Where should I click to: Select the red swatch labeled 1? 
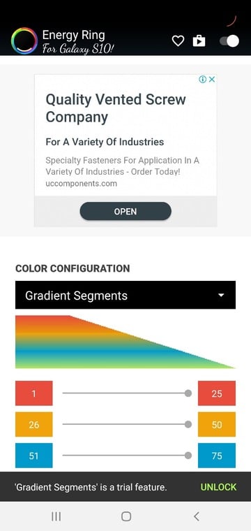pos(33,393)
